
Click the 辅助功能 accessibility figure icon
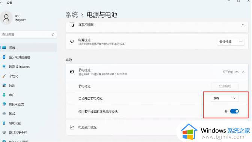(4, 123)
